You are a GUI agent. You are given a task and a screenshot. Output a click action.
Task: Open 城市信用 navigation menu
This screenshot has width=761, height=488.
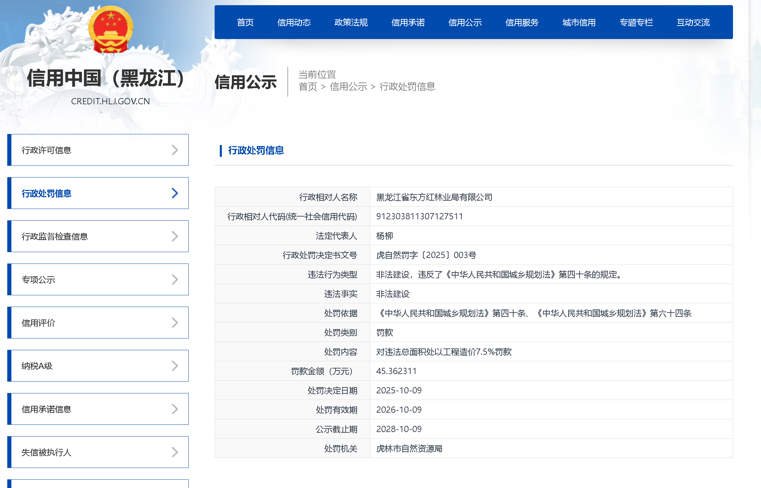coord(579,22)
